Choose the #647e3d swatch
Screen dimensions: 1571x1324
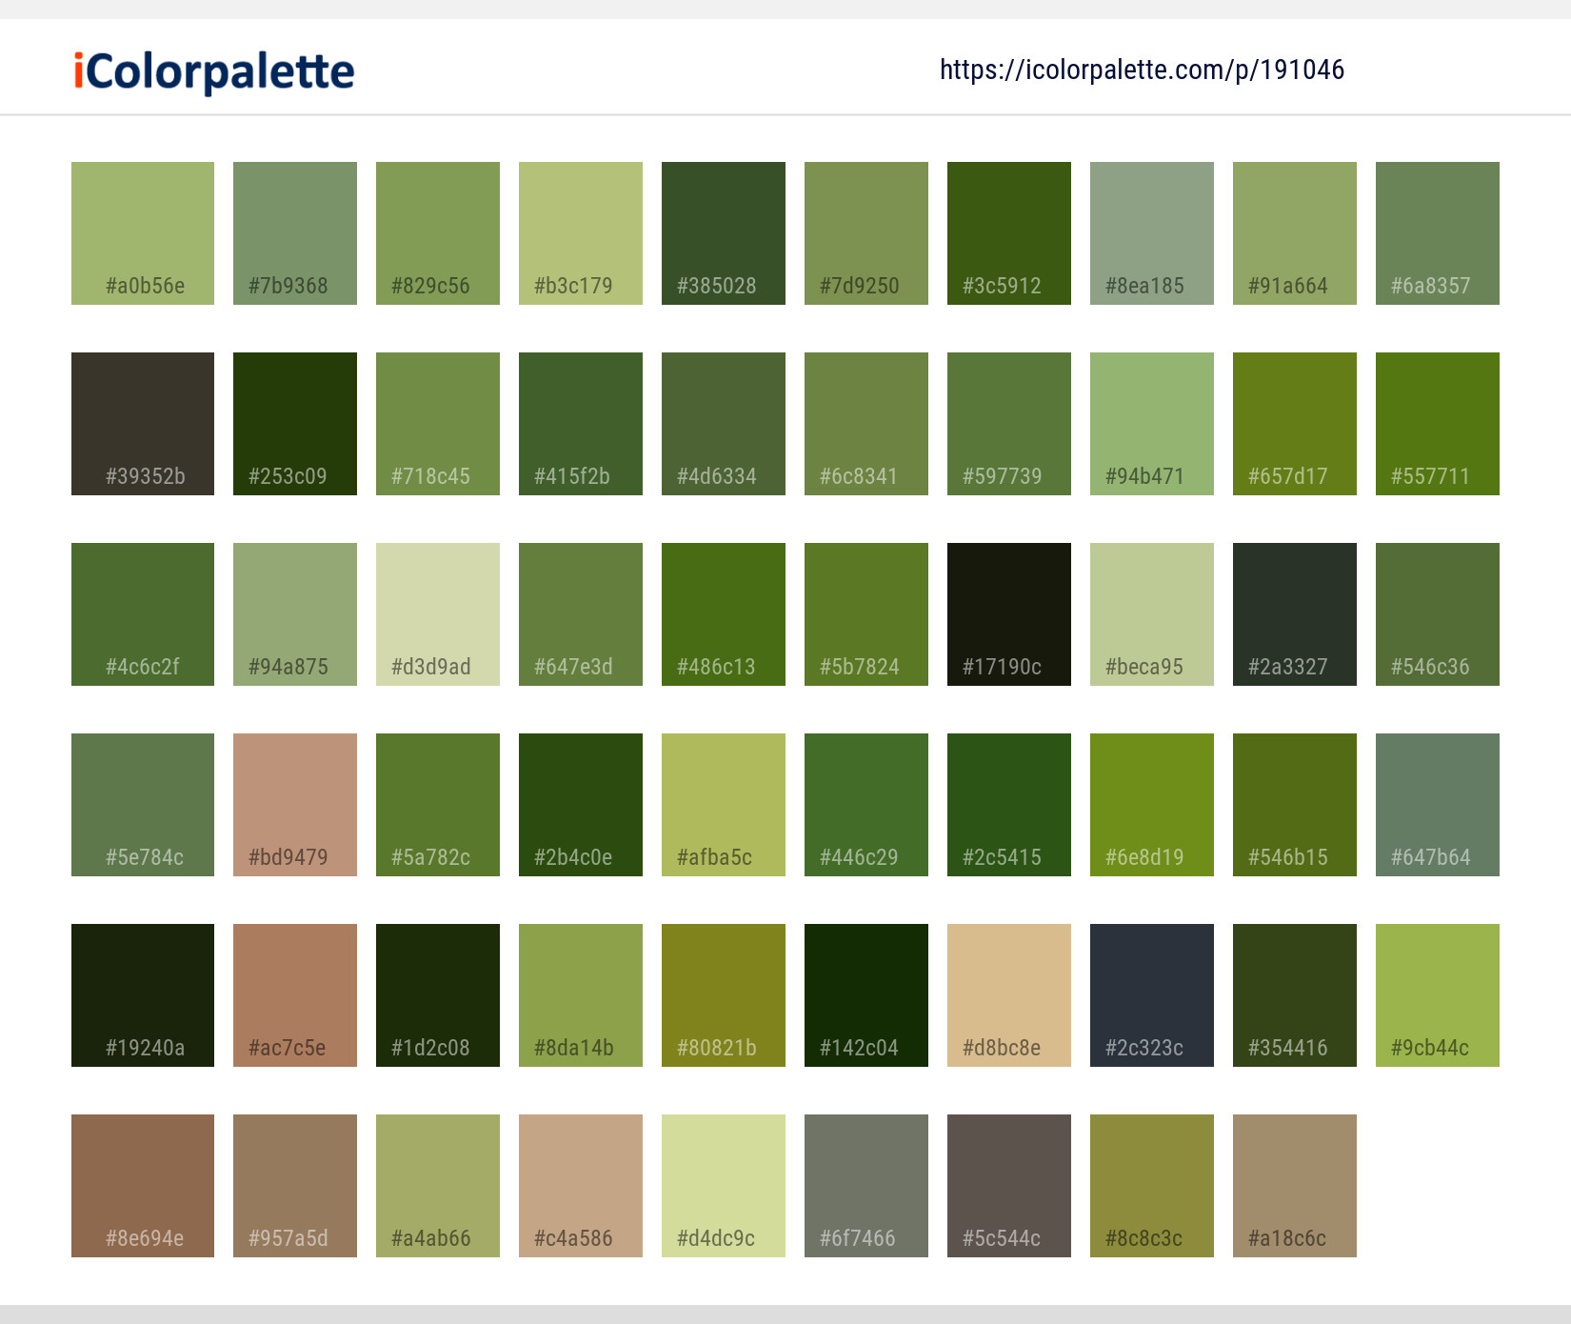click(x=581, y=614)
